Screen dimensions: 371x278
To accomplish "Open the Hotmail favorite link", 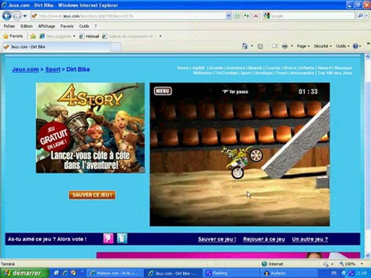I will 89,36.
